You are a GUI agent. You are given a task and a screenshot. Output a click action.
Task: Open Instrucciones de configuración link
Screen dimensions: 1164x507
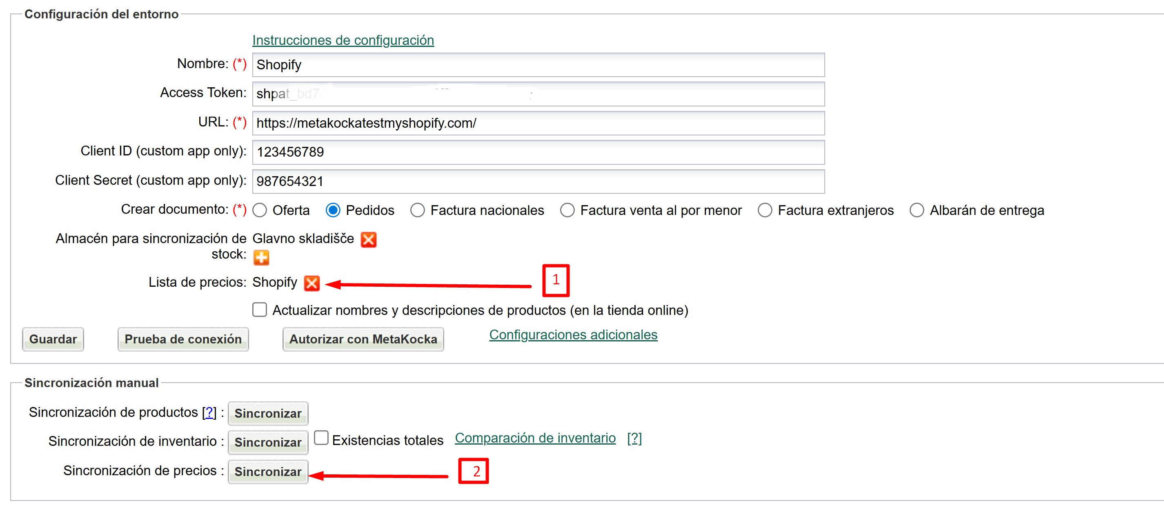[x=343, y=40]
